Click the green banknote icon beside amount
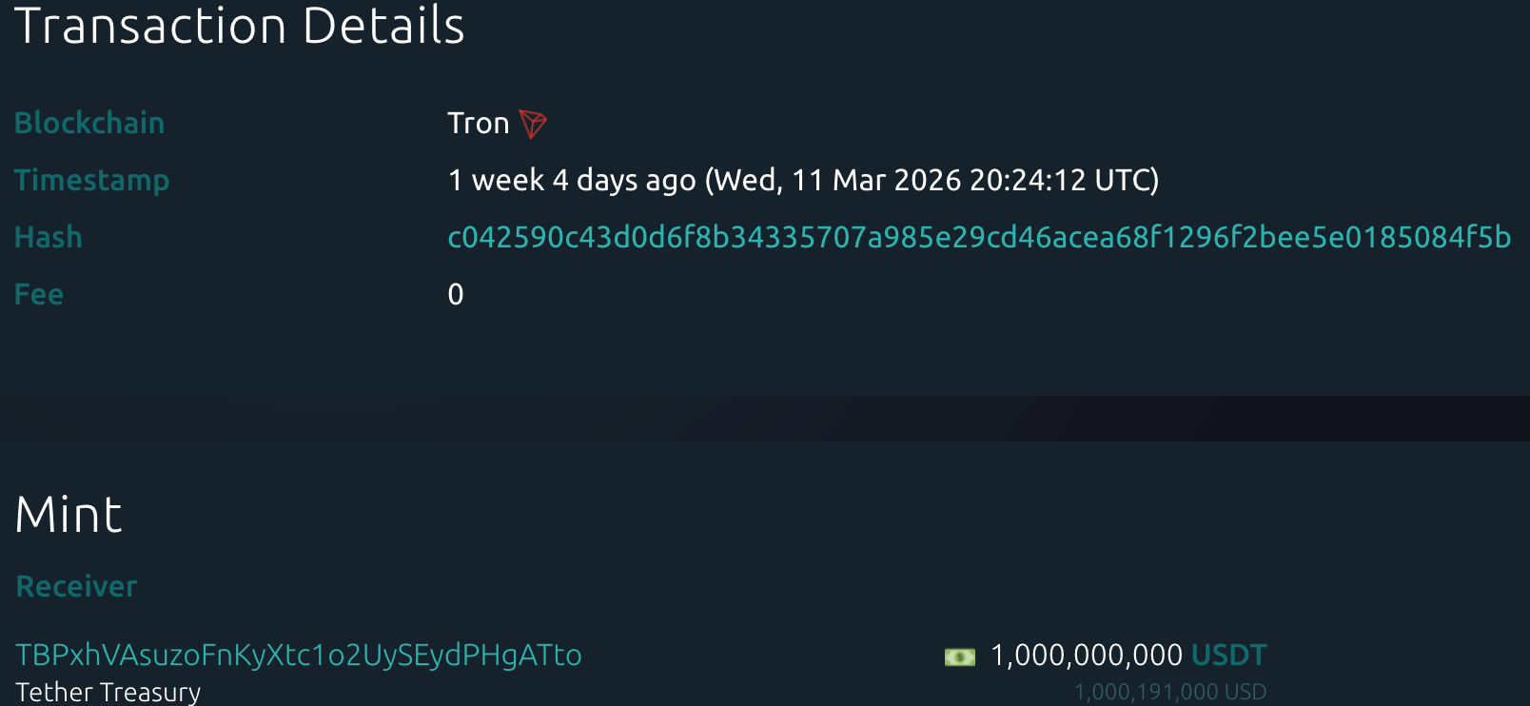The image size is (1530, 706). [959, 657]
